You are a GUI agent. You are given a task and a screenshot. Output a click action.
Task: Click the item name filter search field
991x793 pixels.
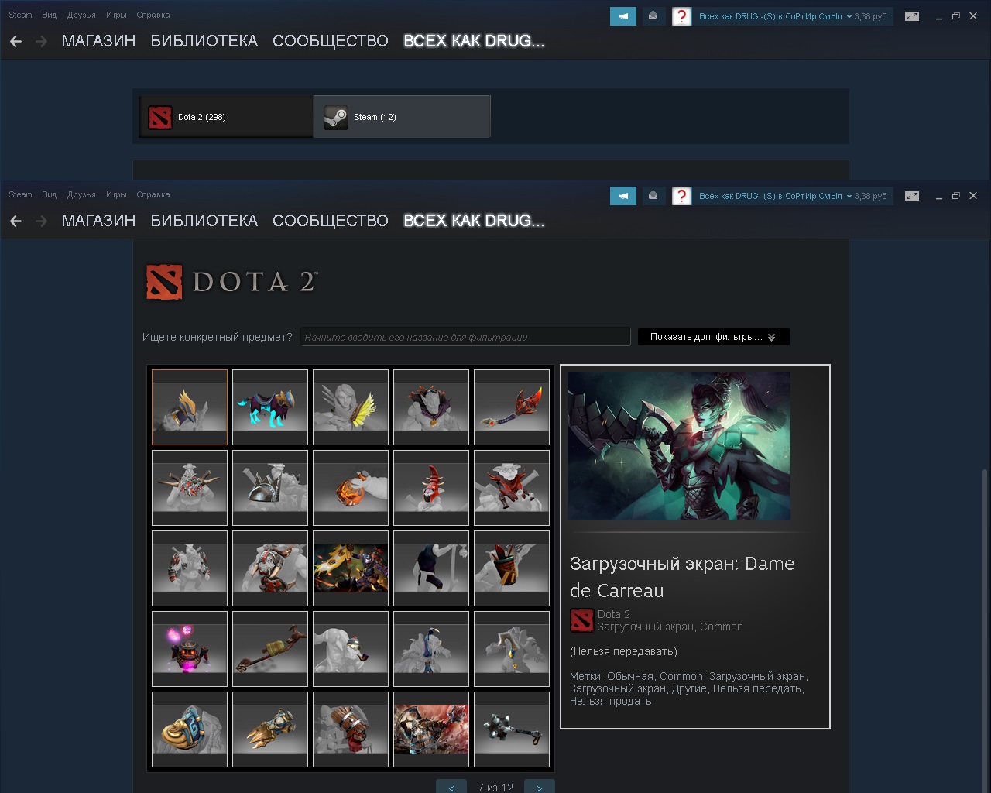(x=465, y=337)
